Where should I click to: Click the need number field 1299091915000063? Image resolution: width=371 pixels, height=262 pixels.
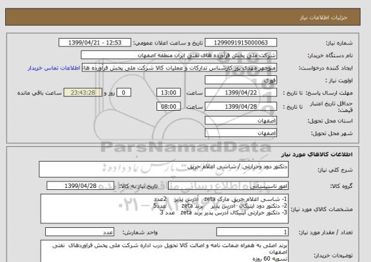click(241, 42)
